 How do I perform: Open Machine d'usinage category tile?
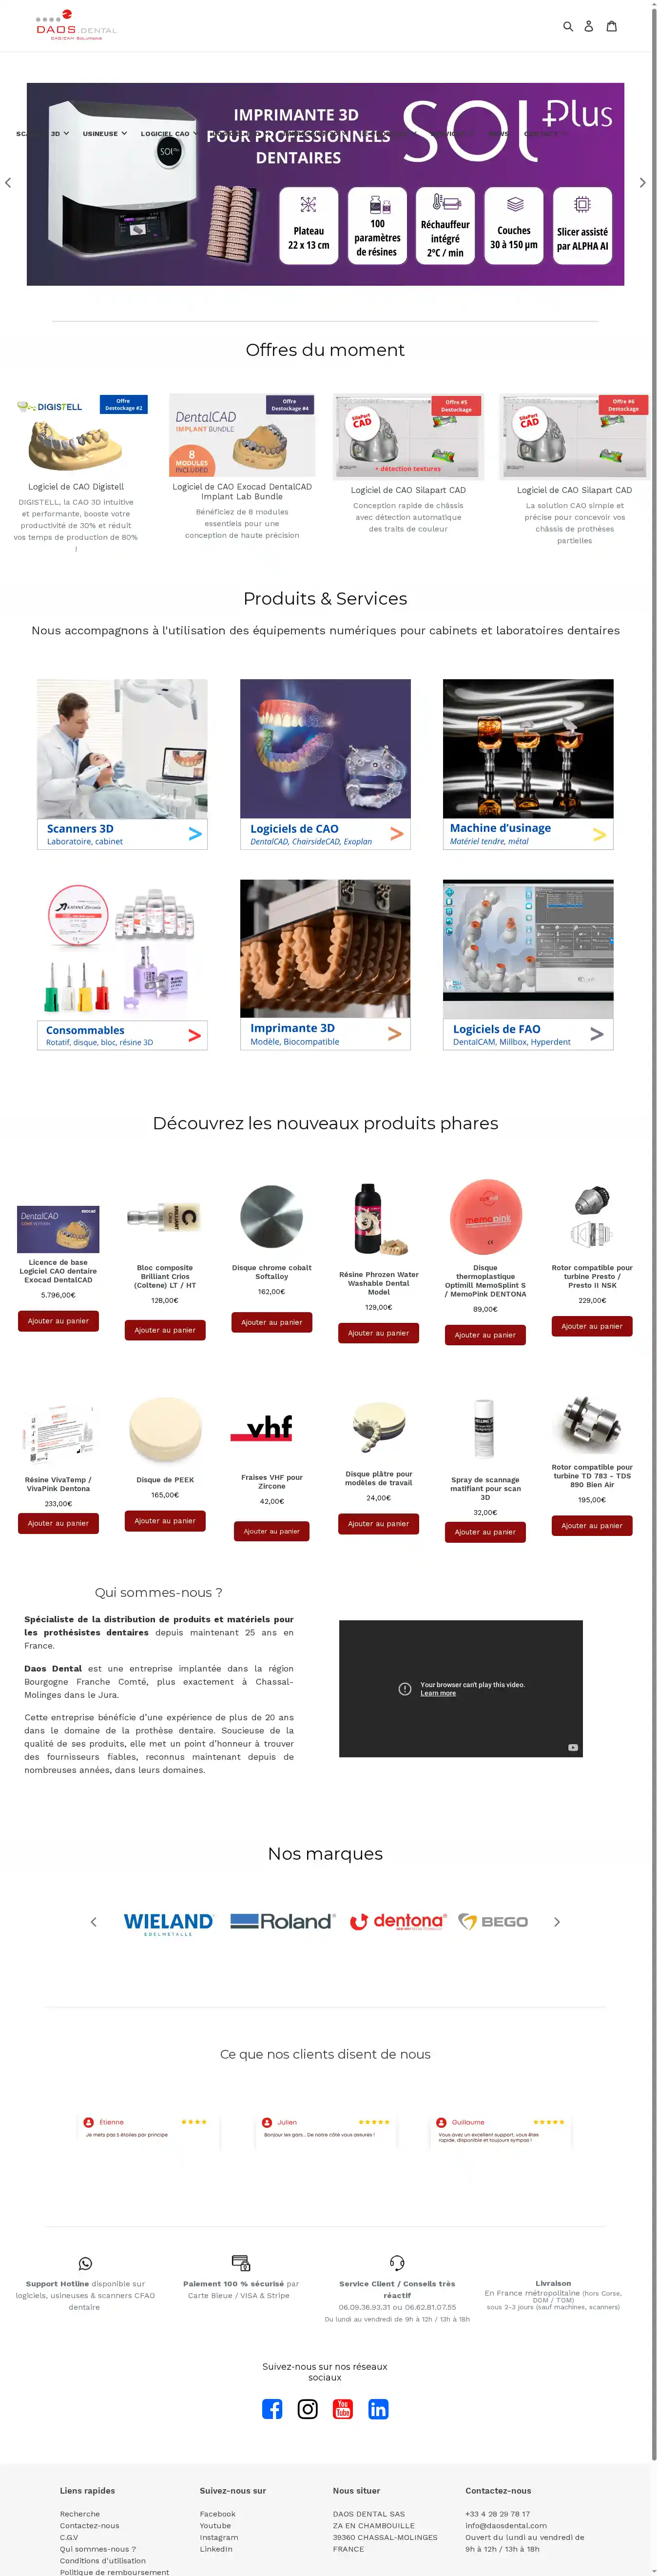[528, 765]
